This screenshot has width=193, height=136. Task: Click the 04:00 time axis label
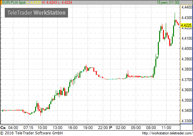click(x=13, y=128)
